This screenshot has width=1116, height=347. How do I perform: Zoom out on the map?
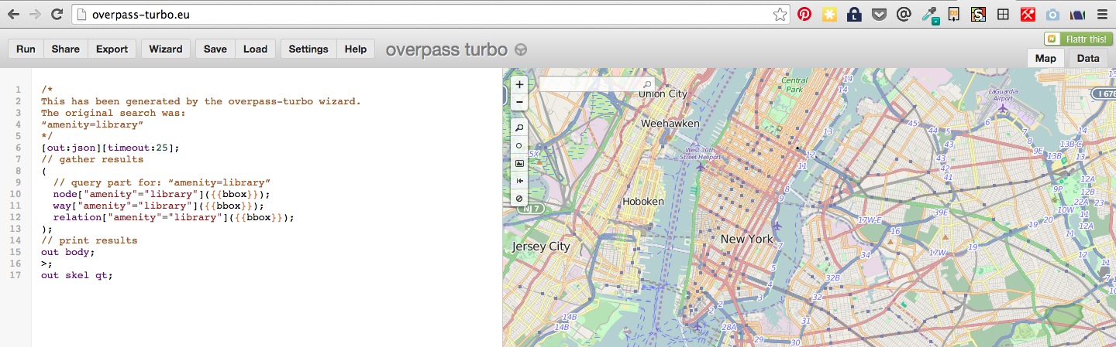pos(519,102)
